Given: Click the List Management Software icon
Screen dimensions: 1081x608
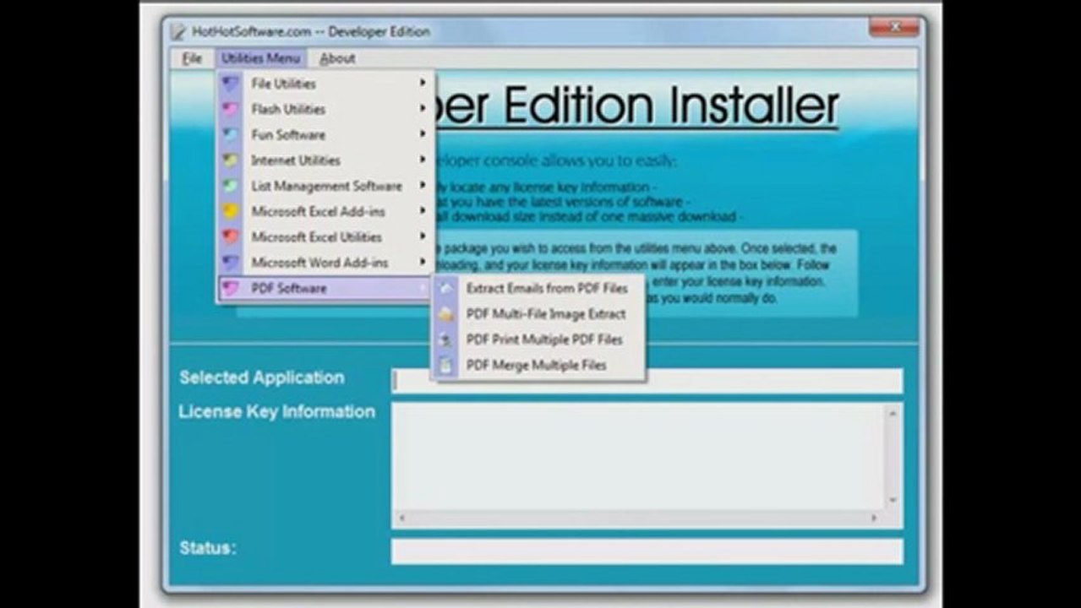Looking at the screenshot, I should (x=230, y=186).
